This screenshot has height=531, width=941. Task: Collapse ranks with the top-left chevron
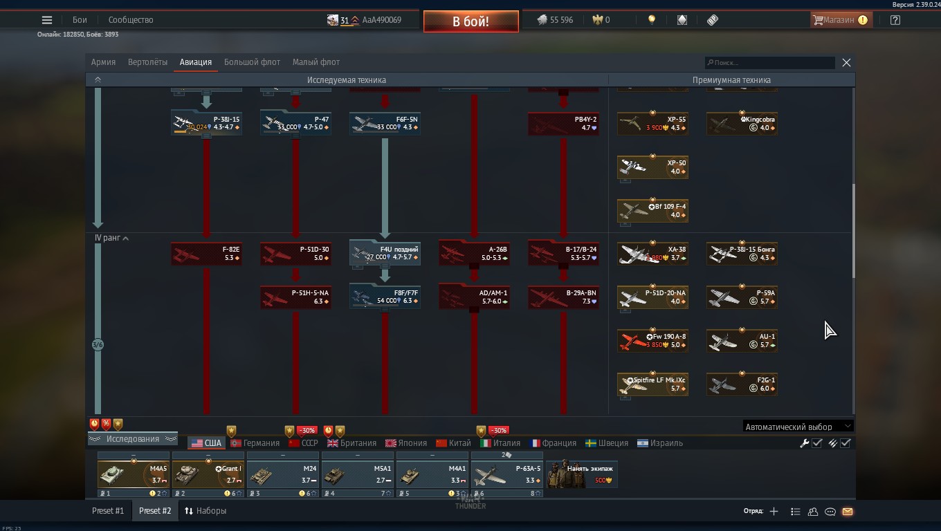[x=98, y=80]
